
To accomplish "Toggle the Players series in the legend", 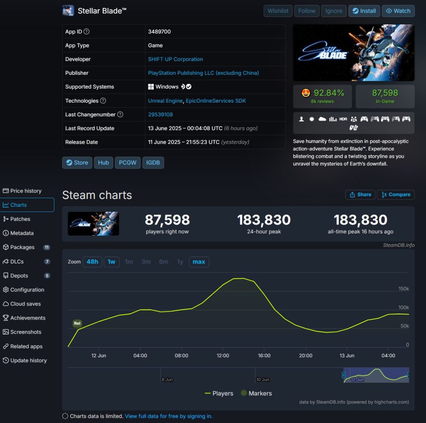I will (219, 393).
